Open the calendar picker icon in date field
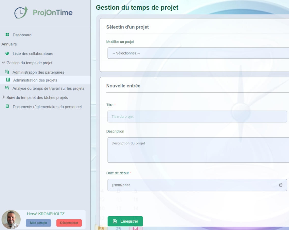Image resolution: width=289 pixels, height=230 pixels. point(281,185)
